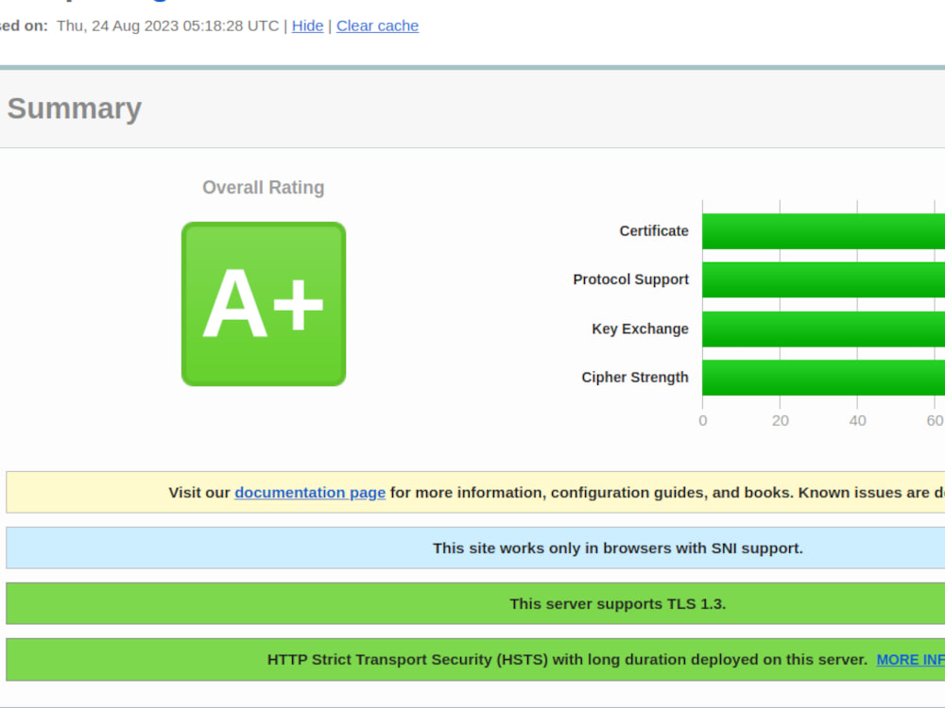The width and height of the screenshot is (945, 708).
Task: Click the Overall Rating label
Action: (x=263, y=187)
